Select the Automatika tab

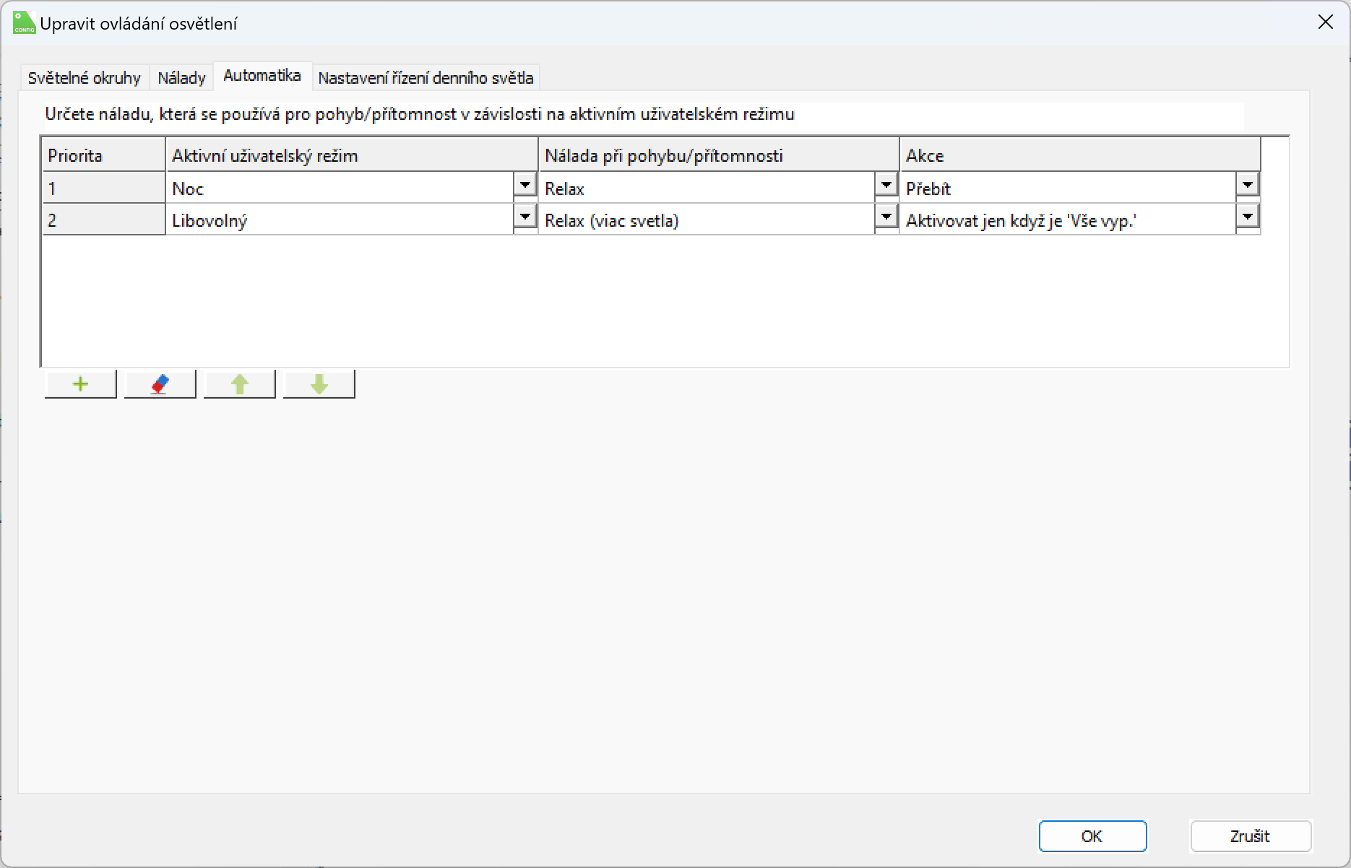[262, 76]
